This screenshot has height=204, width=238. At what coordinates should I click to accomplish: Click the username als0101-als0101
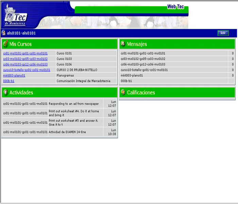pyautogui.click(x=21, y=33)
